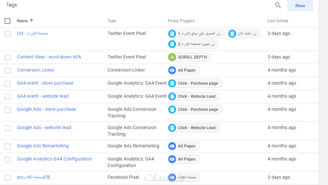Click the All Pages eye icon for Google Ads Remarketing
The width and height of the screenshot is (328, 185).
(172, 146)
